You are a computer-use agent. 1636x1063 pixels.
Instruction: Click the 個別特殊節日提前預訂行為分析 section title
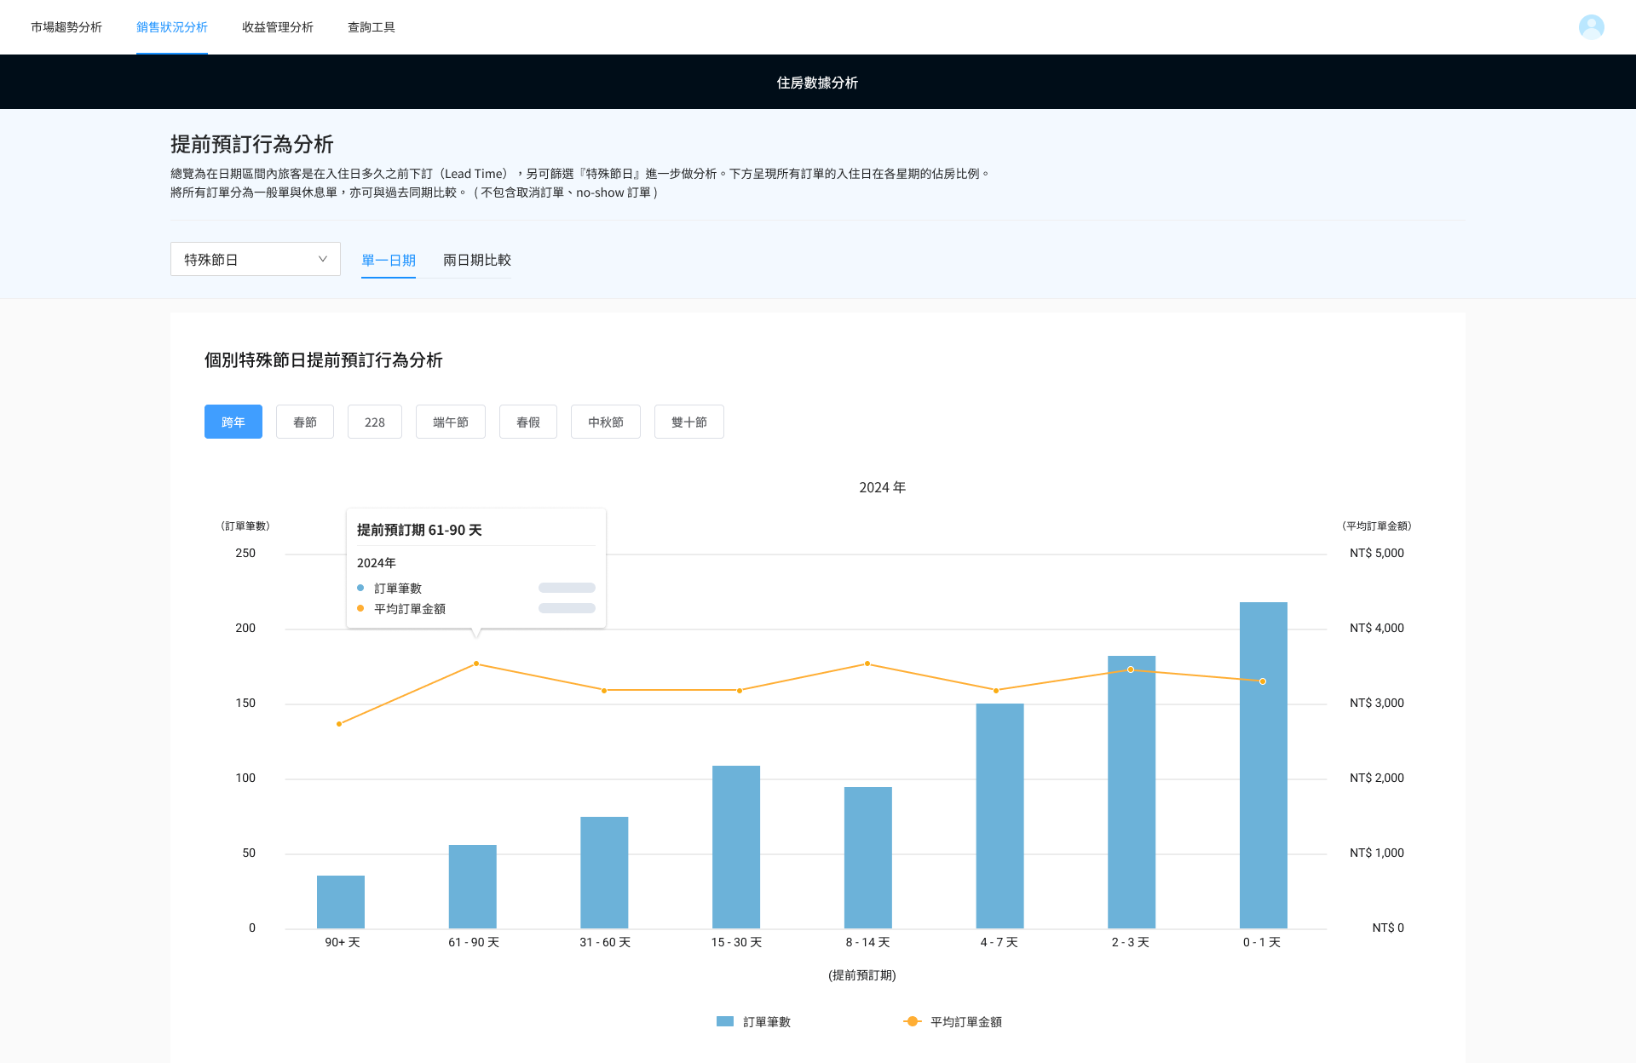pos(324,360)
